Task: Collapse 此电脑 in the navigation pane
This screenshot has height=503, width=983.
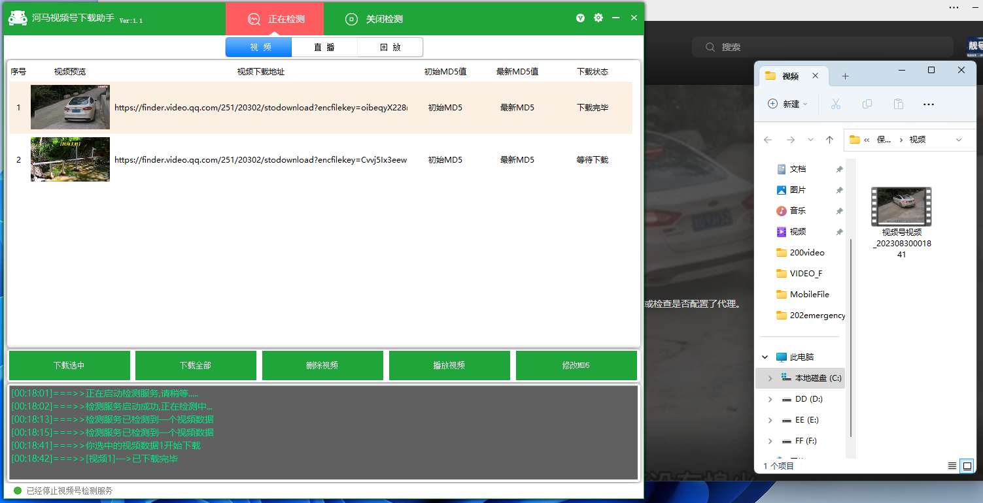Action: [x=764, y=356]
